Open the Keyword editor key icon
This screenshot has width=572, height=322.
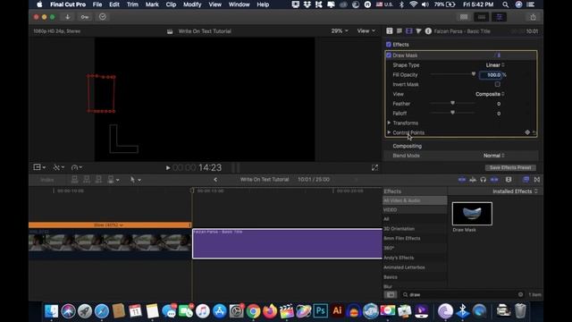(x=85, y=17)
